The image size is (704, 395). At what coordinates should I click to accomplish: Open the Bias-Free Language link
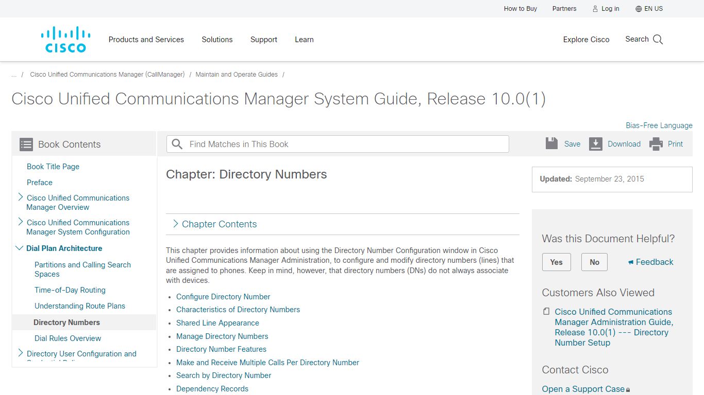click(659, 125)
